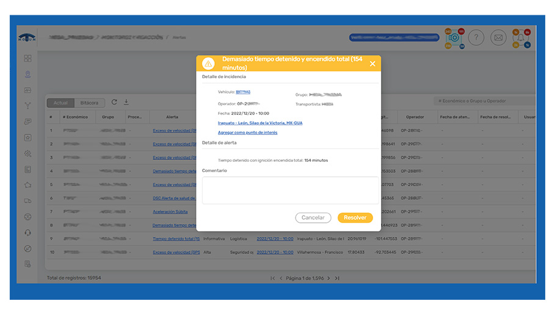
Task: Switch to the Bitácora tab
Action: pyautogui.click(x=89, y=103)
